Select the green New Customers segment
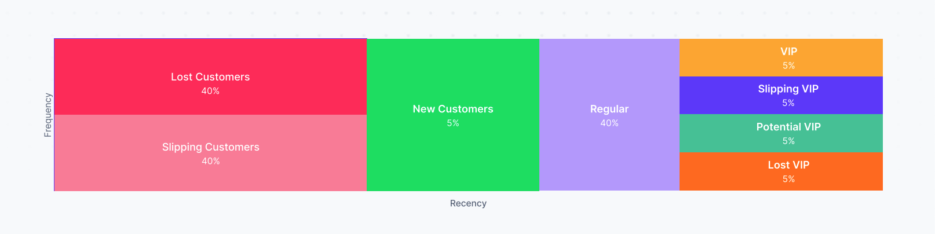The image size is (935, 234). 452,156
